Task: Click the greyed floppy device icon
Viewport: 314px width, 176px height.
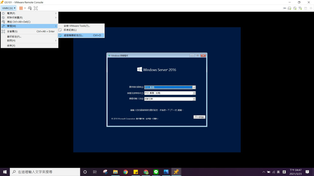Action: pyautogui.click(x=306, y=8)
